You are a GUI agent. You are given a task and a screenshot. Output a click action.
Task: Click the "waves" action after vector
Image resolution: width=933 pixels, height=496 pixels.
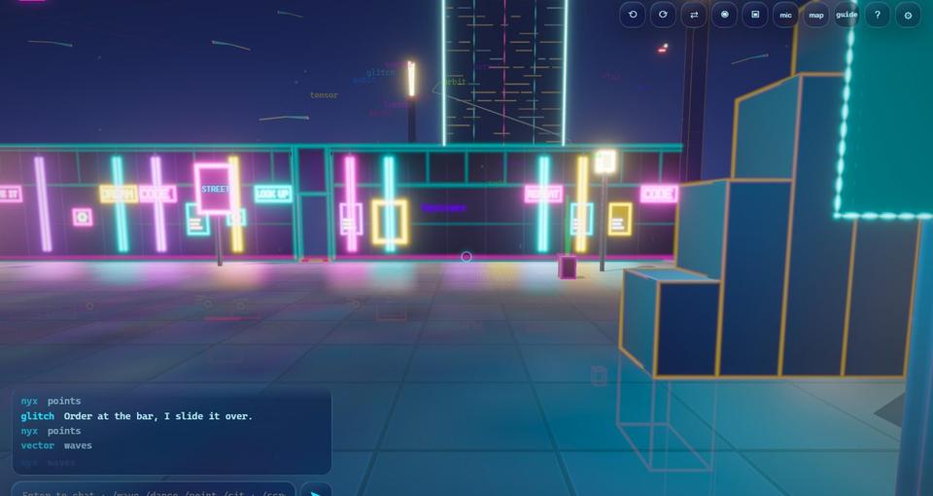pyautogui.click(x=78, y=445)
